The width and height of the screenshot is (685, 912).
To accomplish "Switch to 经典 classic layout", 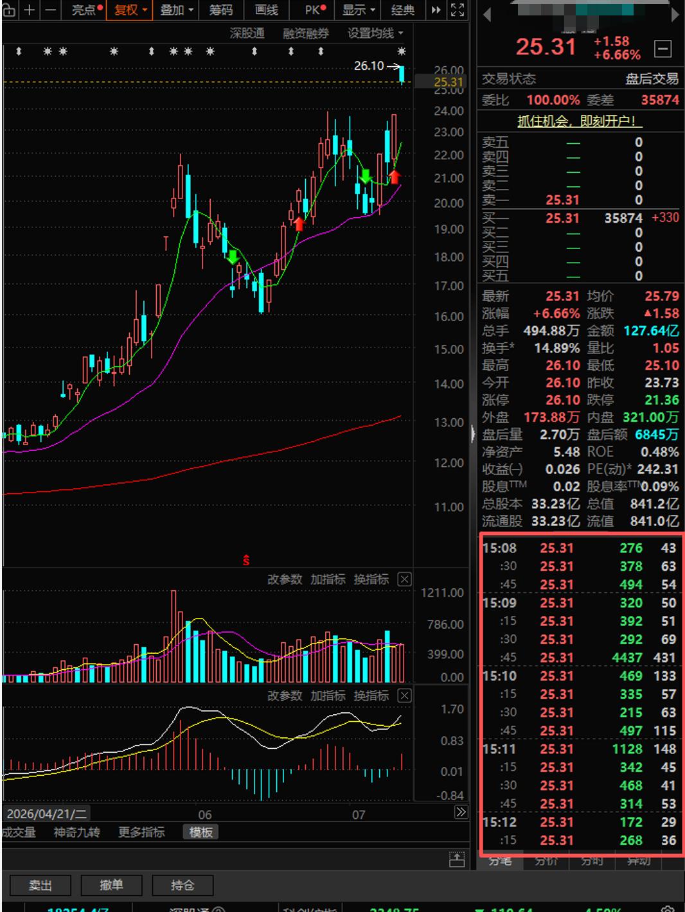I will [x=403, y=10].
